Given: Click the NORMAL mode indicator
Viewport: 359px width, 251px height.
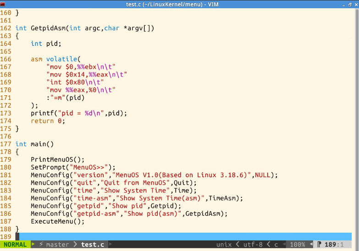Looking at the screenshot, I should coord(15,245).
